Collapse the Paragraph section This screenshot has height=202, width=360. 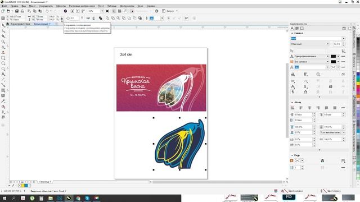(x=292, y=102)
